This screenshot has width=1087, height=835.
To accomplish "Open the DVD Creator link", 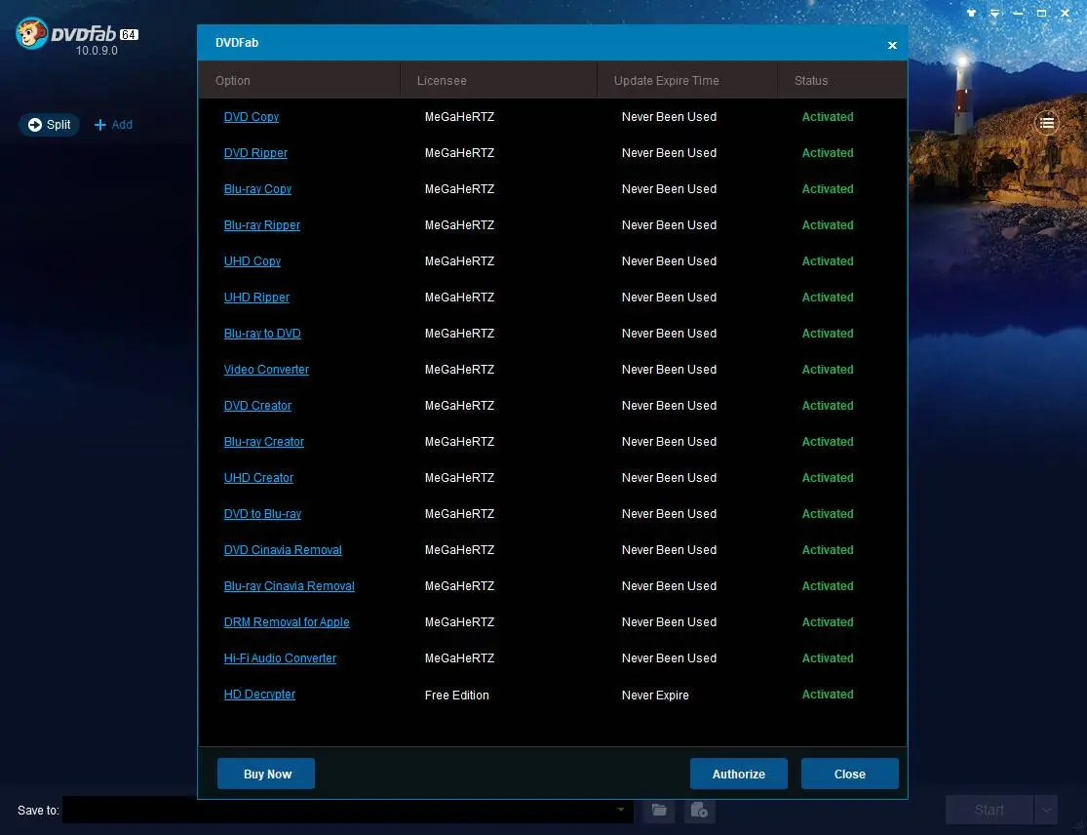I will (x=258, y=405).
